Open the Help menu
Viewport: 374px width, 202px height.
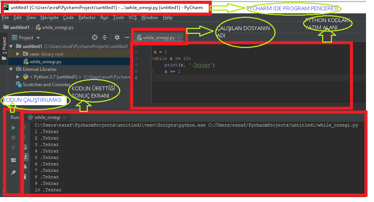(x=168, y=18)
